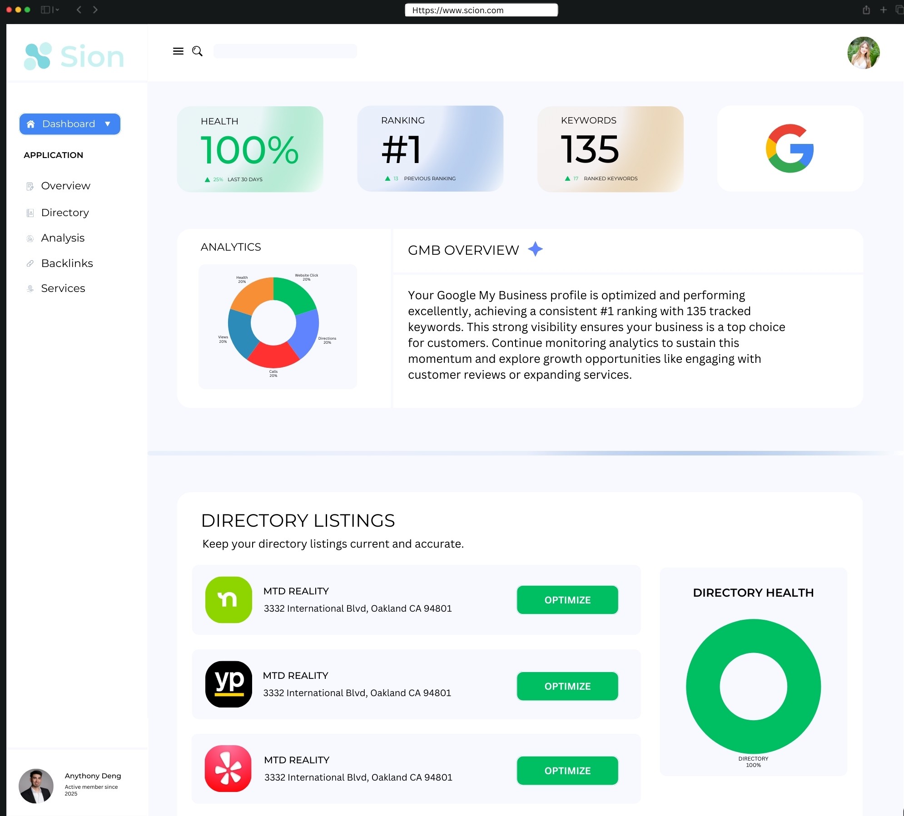Open the Ranking #1 card
The width and height of the screenshot is (904, 816).
430,148
